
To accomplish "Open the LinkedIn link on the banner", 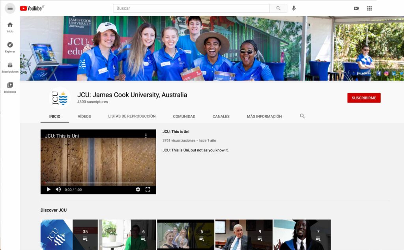I will [394, 73].
